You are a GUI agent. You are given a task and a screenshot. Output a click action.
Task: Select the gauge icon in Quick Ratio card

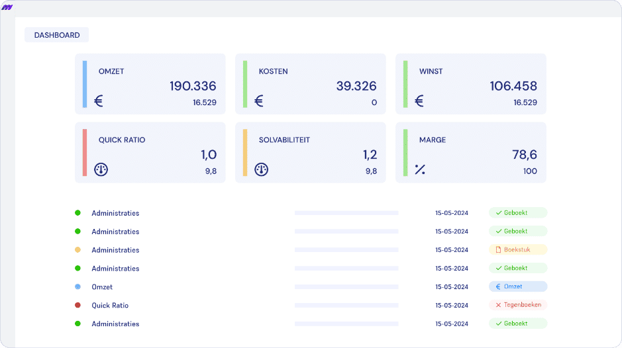pyautogui.click(x=101, y=170)
